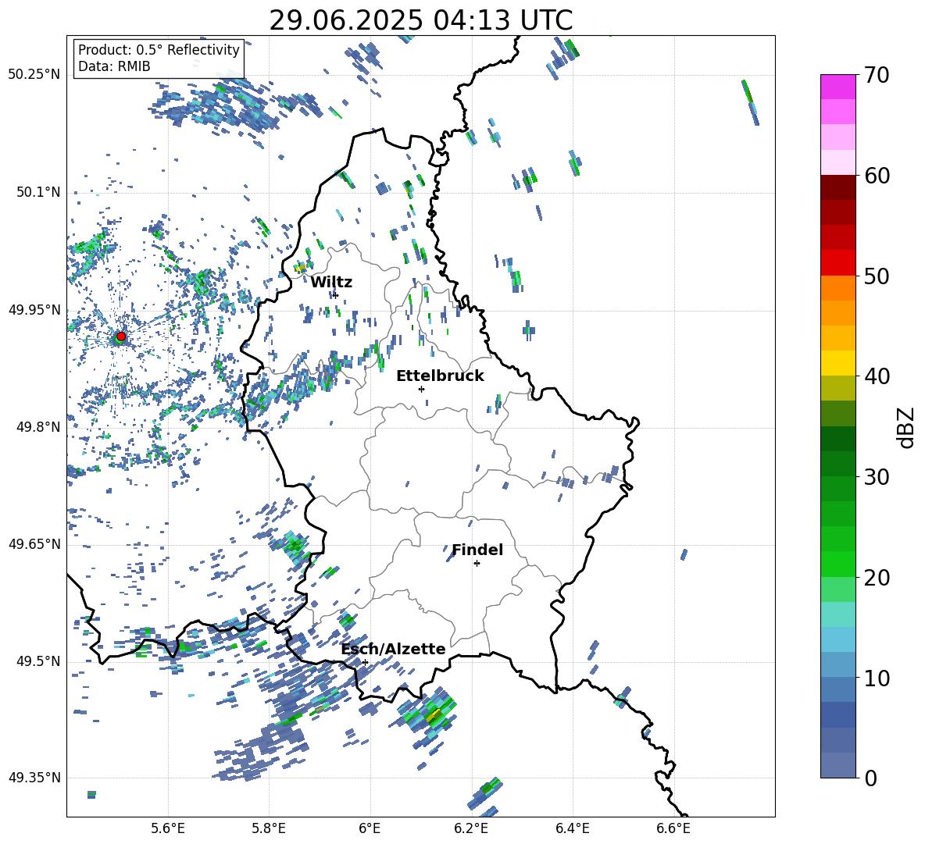Click the 49.65°N latitude tick label
Screen dimensions: 925x844
point(34,543)
